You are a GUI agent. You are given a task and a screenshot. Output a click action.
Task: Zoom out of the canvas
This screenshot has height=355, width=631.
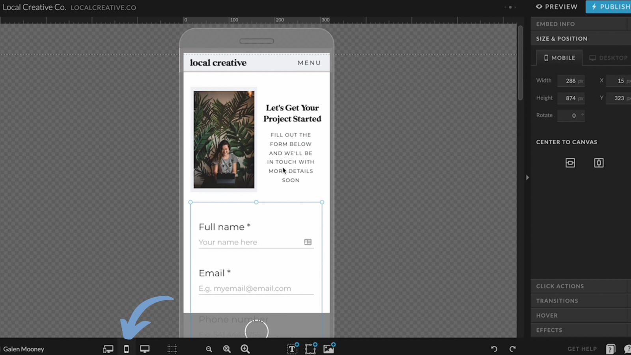tap(209, 349)
